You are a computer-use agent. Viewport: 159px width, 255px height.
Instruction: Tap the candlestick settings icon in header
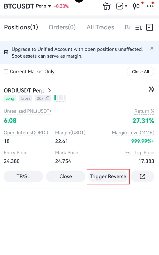tap(136, 6)
